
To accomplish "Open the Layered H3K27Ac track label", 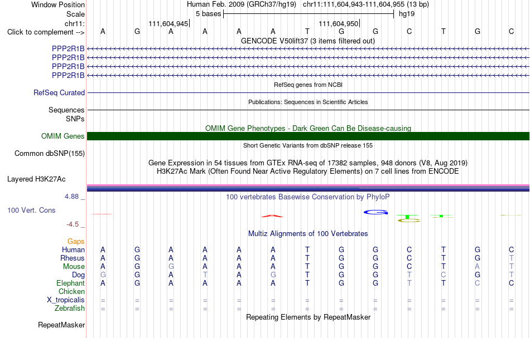I will point(36,179).
